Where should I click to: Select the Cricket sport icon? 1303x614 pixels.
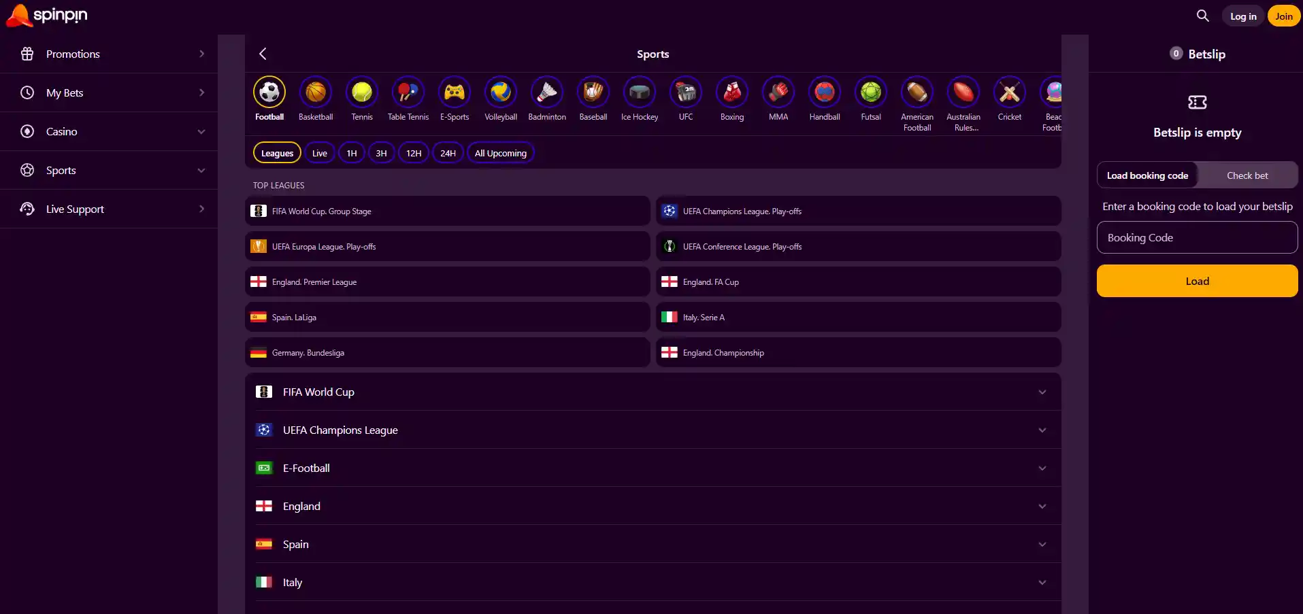(x=1010, y=92)
